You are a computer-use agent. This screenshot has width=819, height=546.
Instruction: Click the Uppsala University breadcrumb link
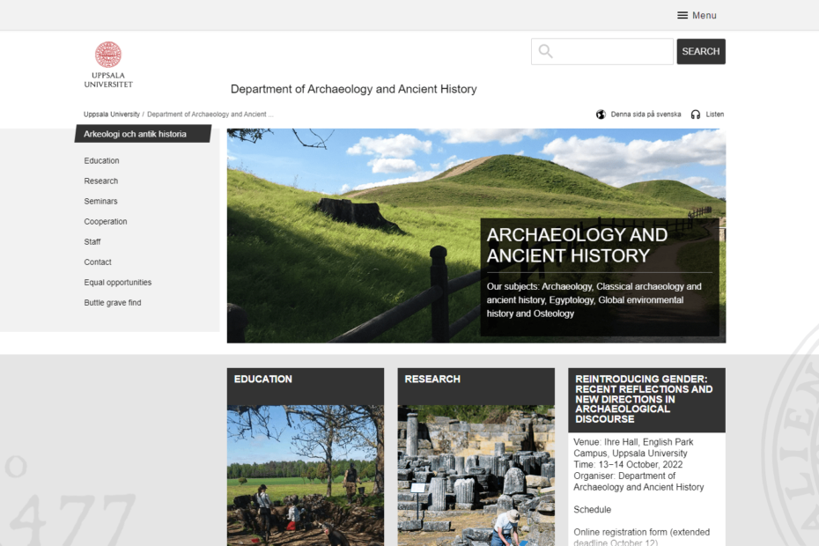tap(111, 114)
